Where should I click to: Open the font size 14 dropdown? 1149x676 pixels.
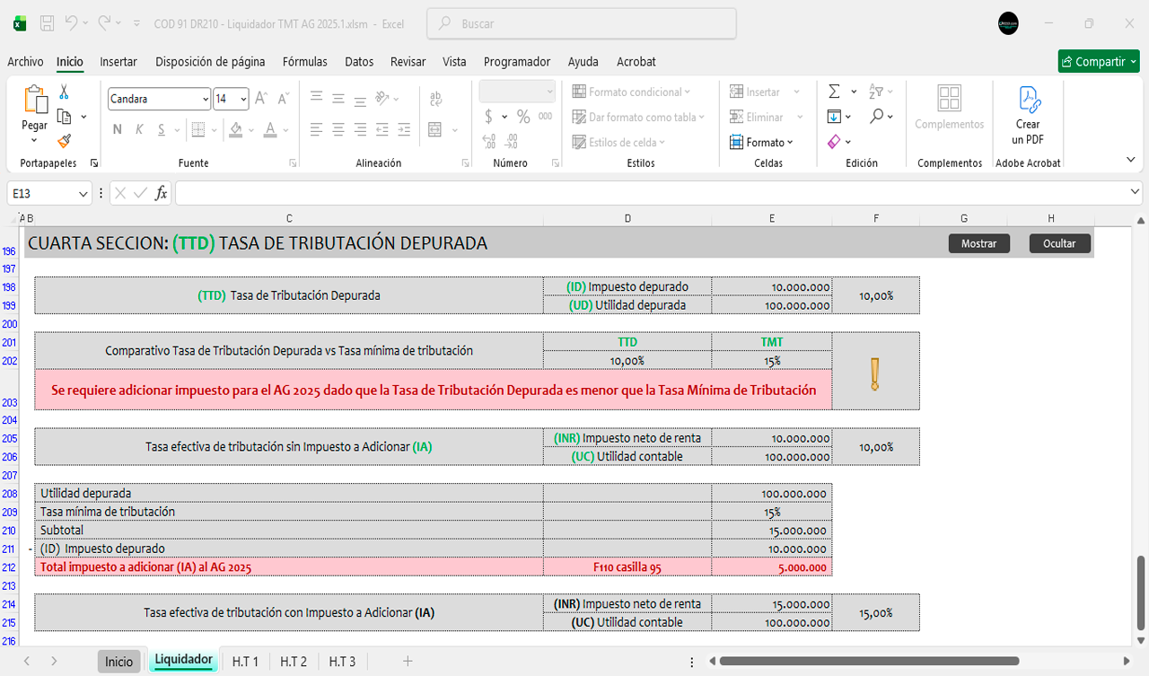(x=243, y=99)
